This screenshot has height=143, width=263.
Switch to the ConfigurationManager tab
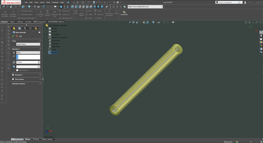[25, 29]
